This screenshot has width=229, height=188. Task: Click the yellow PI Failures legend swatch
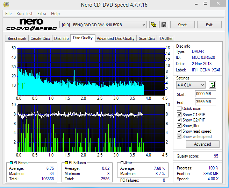click(66, 163)
